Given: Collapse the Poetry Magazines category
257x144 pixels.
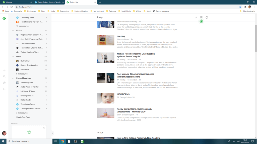Looking at the screenshot, I should pos(13,78).
